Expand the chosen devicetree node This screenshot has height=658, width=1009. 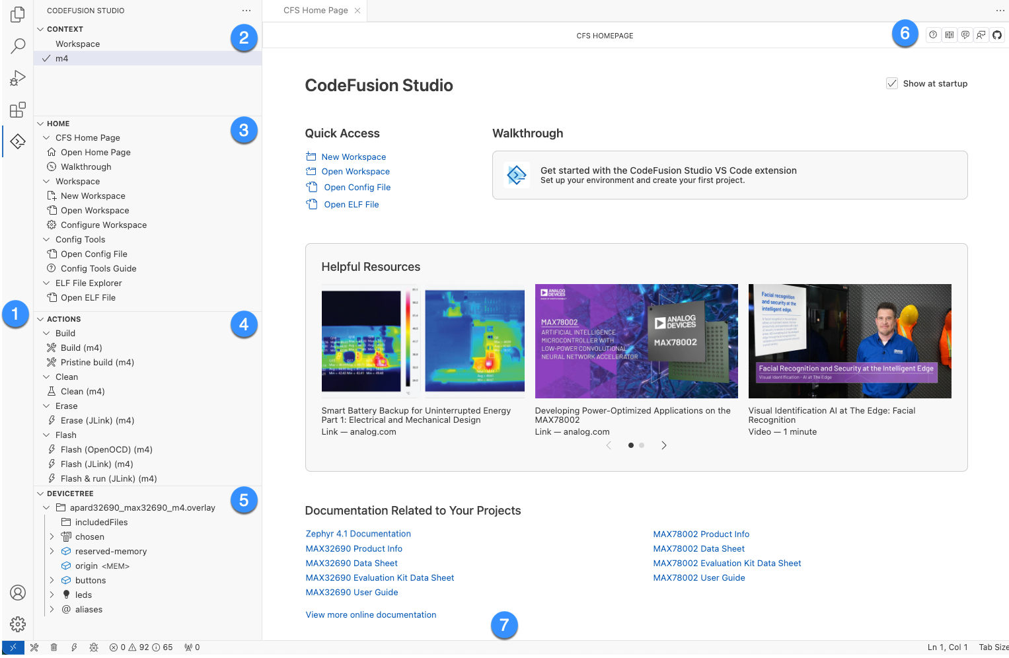(x=52, y=536)
